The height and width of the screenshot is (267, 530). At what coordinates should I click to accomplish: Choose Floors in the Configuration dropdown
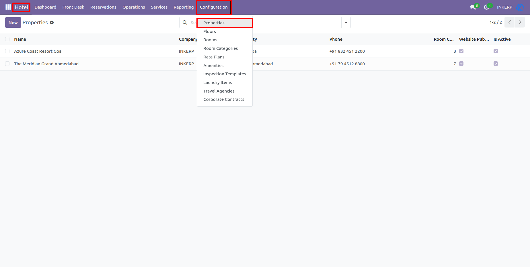[x=225, y=32]
